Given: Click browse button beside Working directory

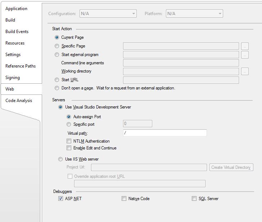Looking at the screenshot, I should click(245, 71).
